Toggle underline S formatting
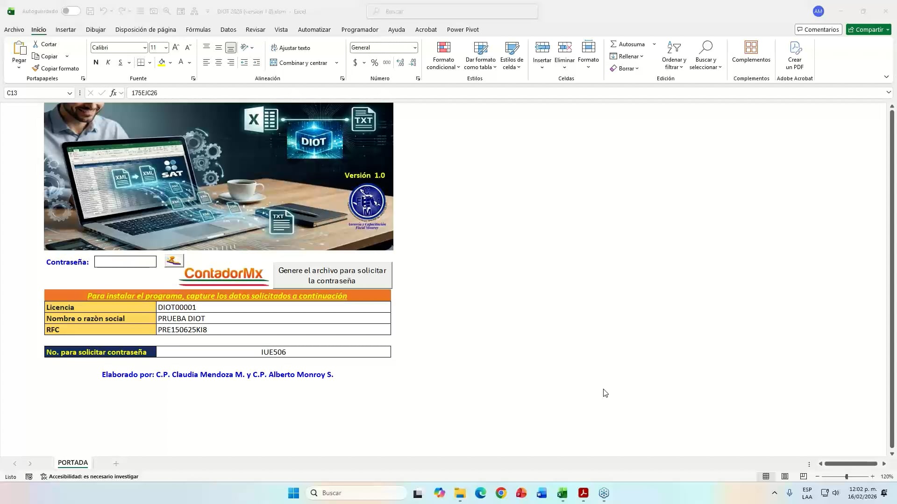Viewport: 897px width, 504px height. [121, 62]
